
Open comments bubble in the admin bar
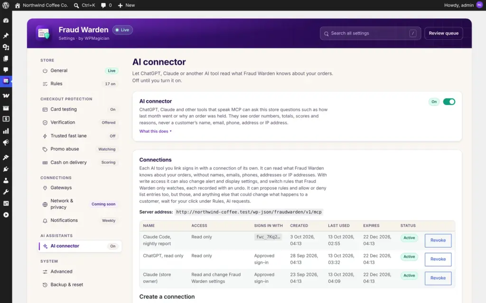pyautogui.click(x=106, y=5)
